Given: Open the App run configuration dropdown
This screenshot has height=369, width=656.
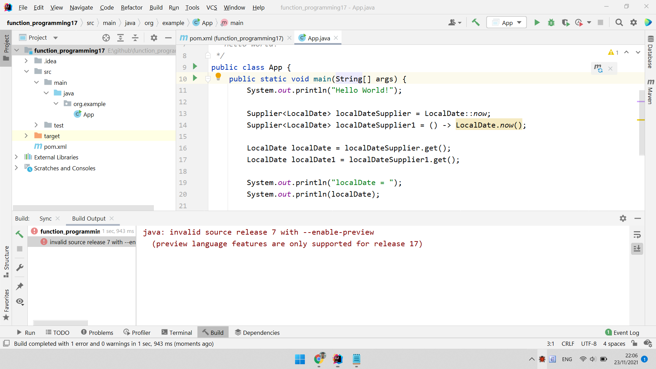Looking at the screenshot, I should 507,23.
